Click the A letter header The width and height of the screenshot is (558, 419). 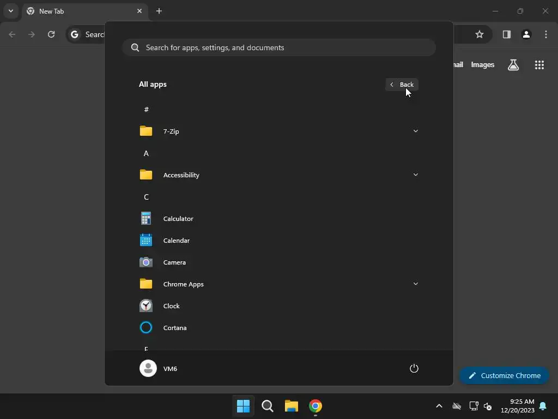point(146,153)
